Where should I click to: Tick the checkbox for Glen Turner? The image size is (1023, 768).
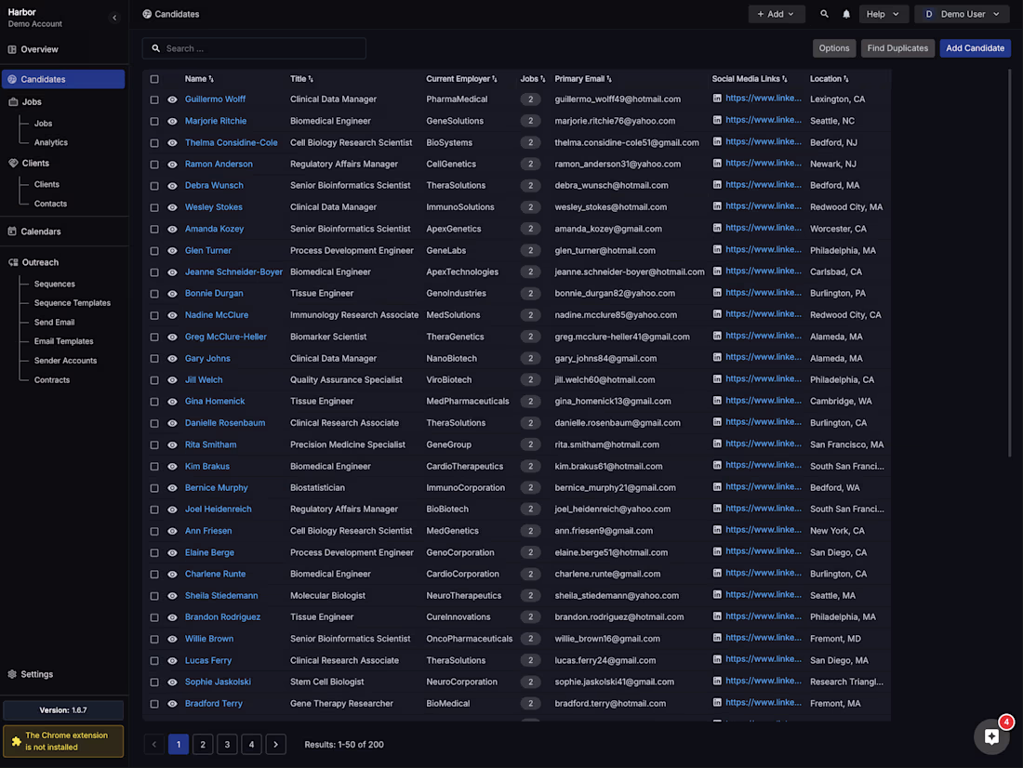(x=154, y=250)
